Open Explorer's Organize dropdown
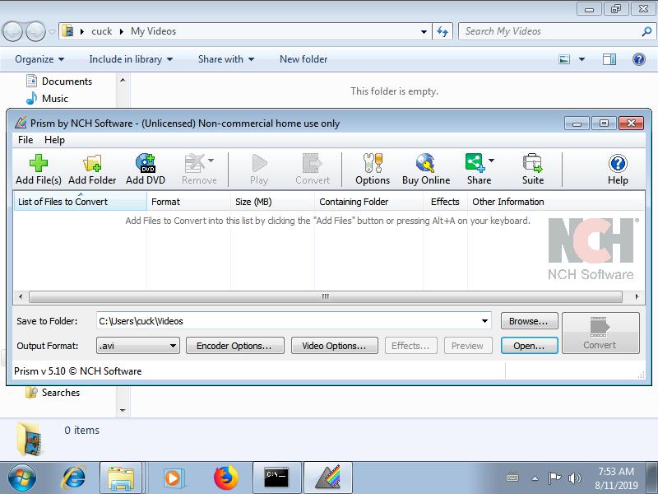Screen dimensions: 658x494 point(39,59)
